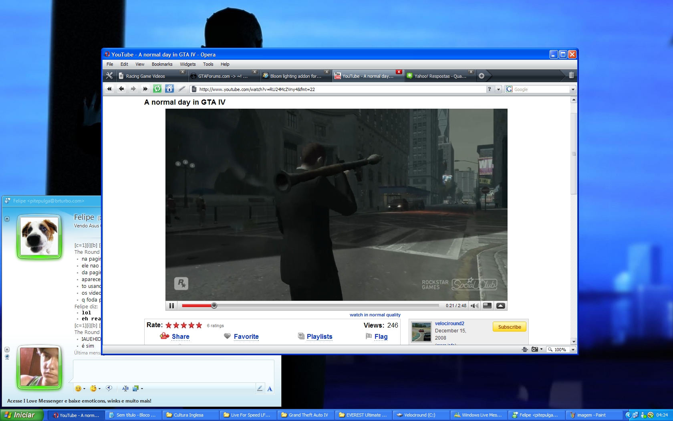Image resolution: width=673 pixels, height=421 pixels.
Task: Click the Playlists link
Action: [x=320, y=336]
